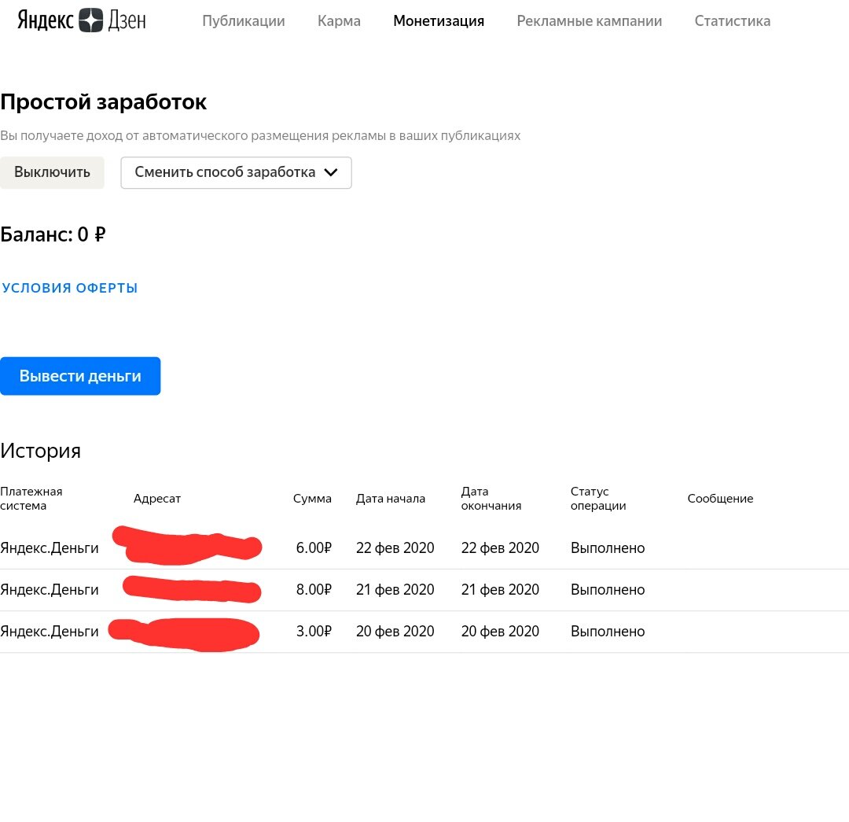Select the Монетизация tab
849x822 pixels.
tap(439, 21)
